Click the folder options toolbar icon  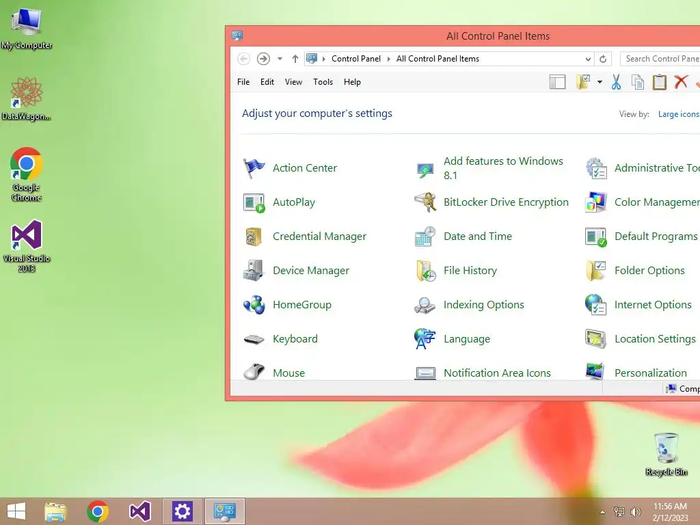click(x=583, y=82)
